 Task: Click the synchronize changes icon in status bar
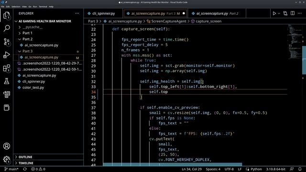pyautogui.click(x=25, y=169)
